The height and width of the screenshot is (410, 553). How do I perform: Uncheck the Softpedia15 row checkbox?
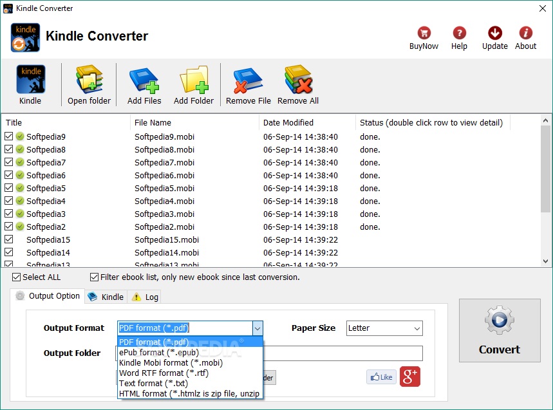[9, 239]
